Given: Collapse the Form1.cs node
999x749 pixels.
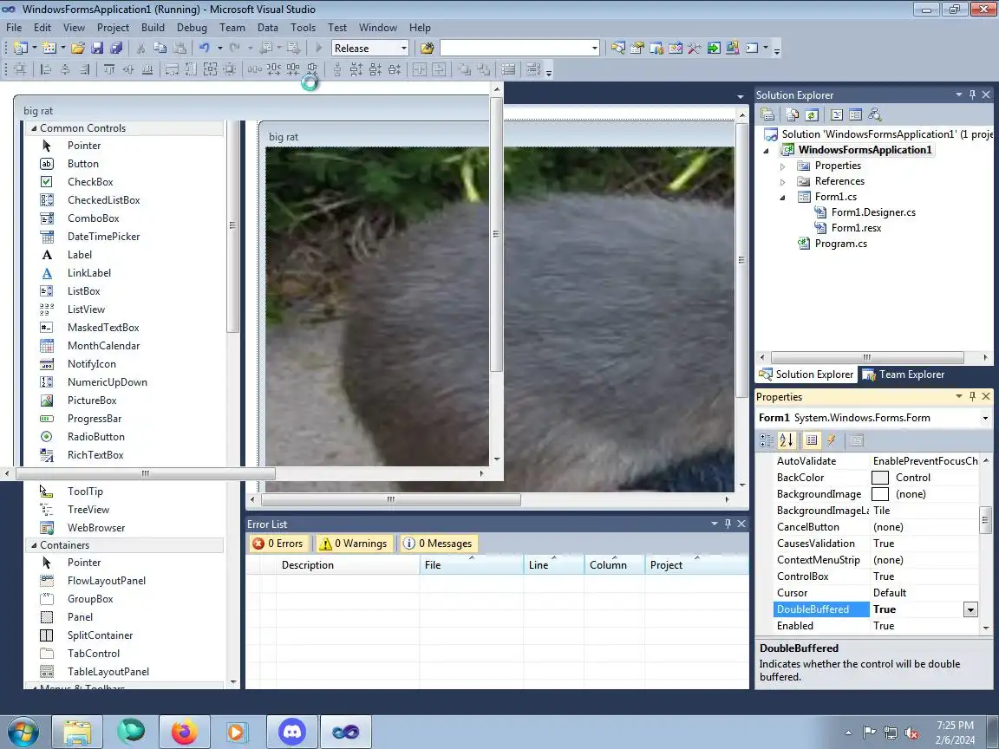Looking at the screenshot, I should coord(782,198).
